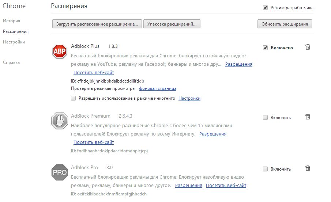Visit Adblock Plus website via Посетить веб-сайт

[94, 73]
